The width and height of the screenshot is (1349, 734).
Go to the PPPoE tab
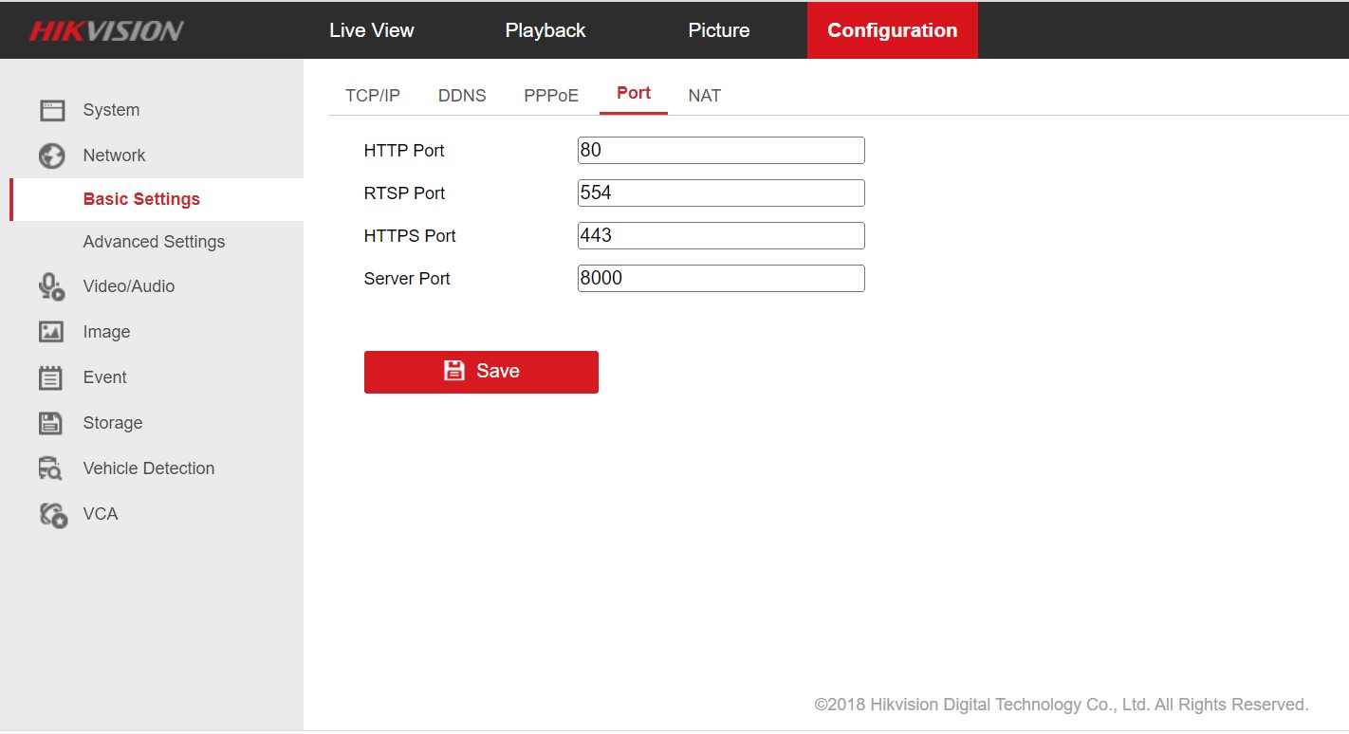click(551, 96)
